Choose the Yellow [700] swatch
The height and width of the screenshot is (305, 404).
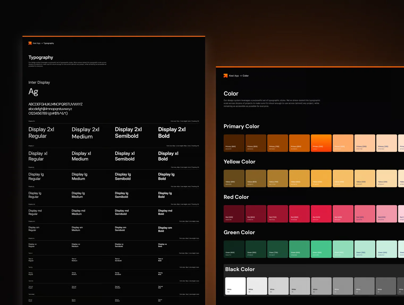pyautogui.click(x=277, y=179)
